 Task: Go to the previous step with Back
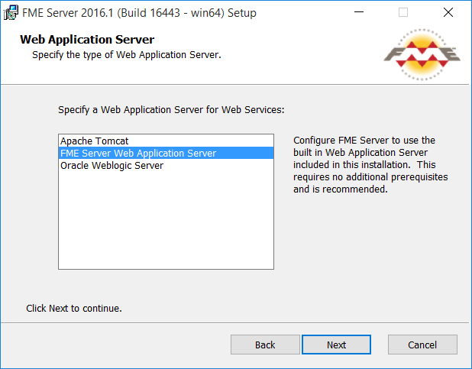(265, 345)
